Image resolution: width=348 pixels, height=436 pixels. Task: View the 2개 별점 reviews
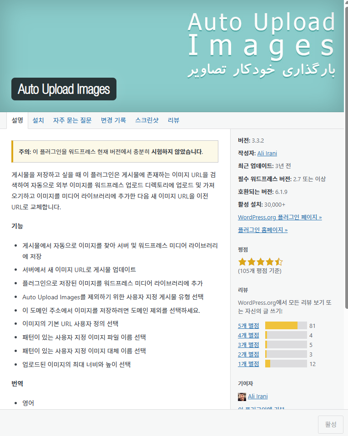248,354
